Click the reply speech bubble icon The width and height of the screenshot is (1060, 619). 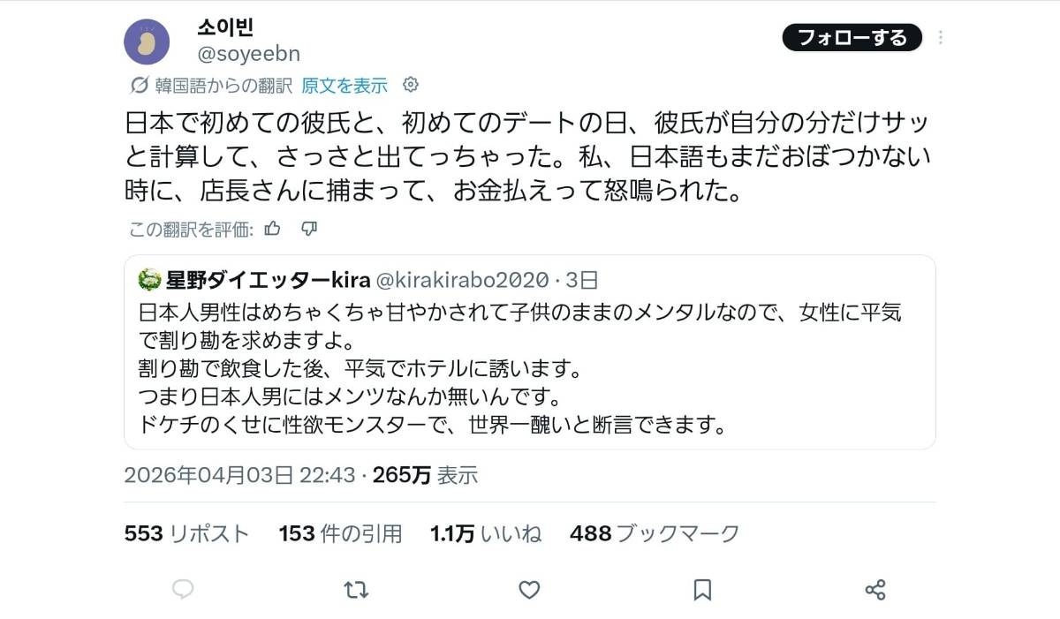(183, 589)
